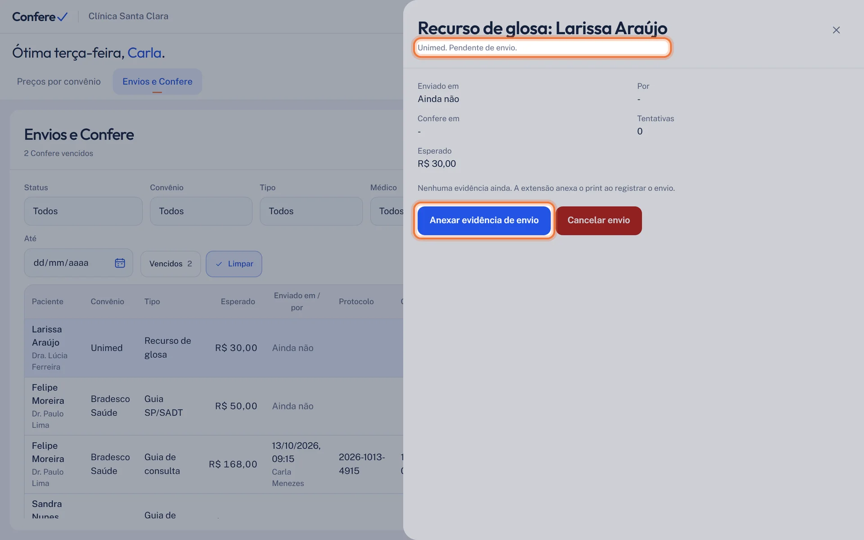This screenshot has width=864, height=540.
Task: Open the Convênio filter dropdown
Action: pyautogui.click(x=201, y=211)
